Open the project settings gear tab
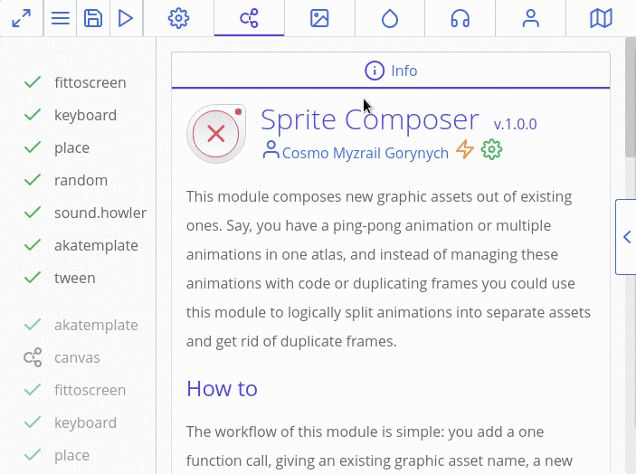The height and width of the screenshot is (474, 636). [x=178, y=18]
